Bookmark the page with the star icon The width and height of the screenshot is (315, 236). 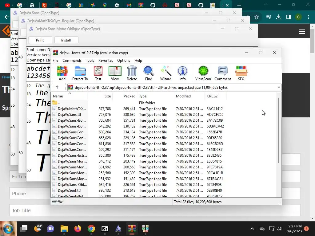[x=257, y=17]
